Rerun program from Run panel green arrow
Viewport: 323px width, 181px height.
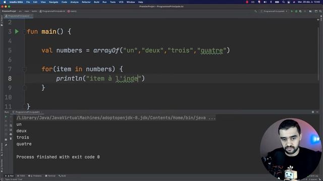(x=6, y=117)
